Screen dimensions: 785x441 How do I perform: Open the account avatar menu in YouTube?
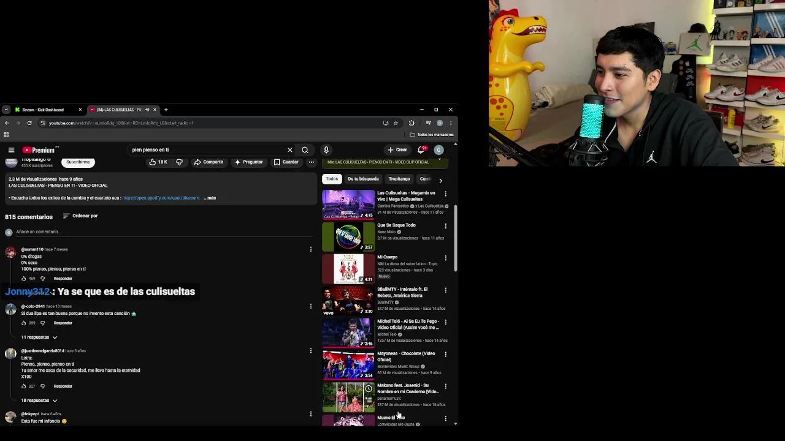click(438, 150)
